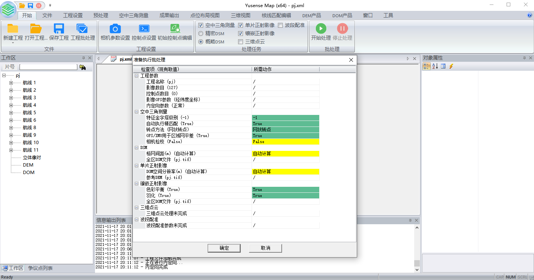
Task: Collapse the 镶嵌正射影像 group in dialog
Action: (x=136, y=183)
